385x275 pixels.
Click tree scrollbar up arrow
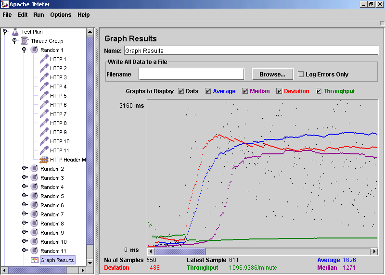point(90,32)
